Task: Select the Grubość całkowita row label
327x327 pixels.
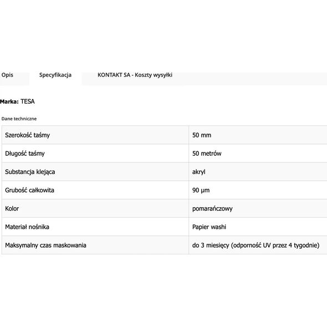Action: (x=29, y=190)
